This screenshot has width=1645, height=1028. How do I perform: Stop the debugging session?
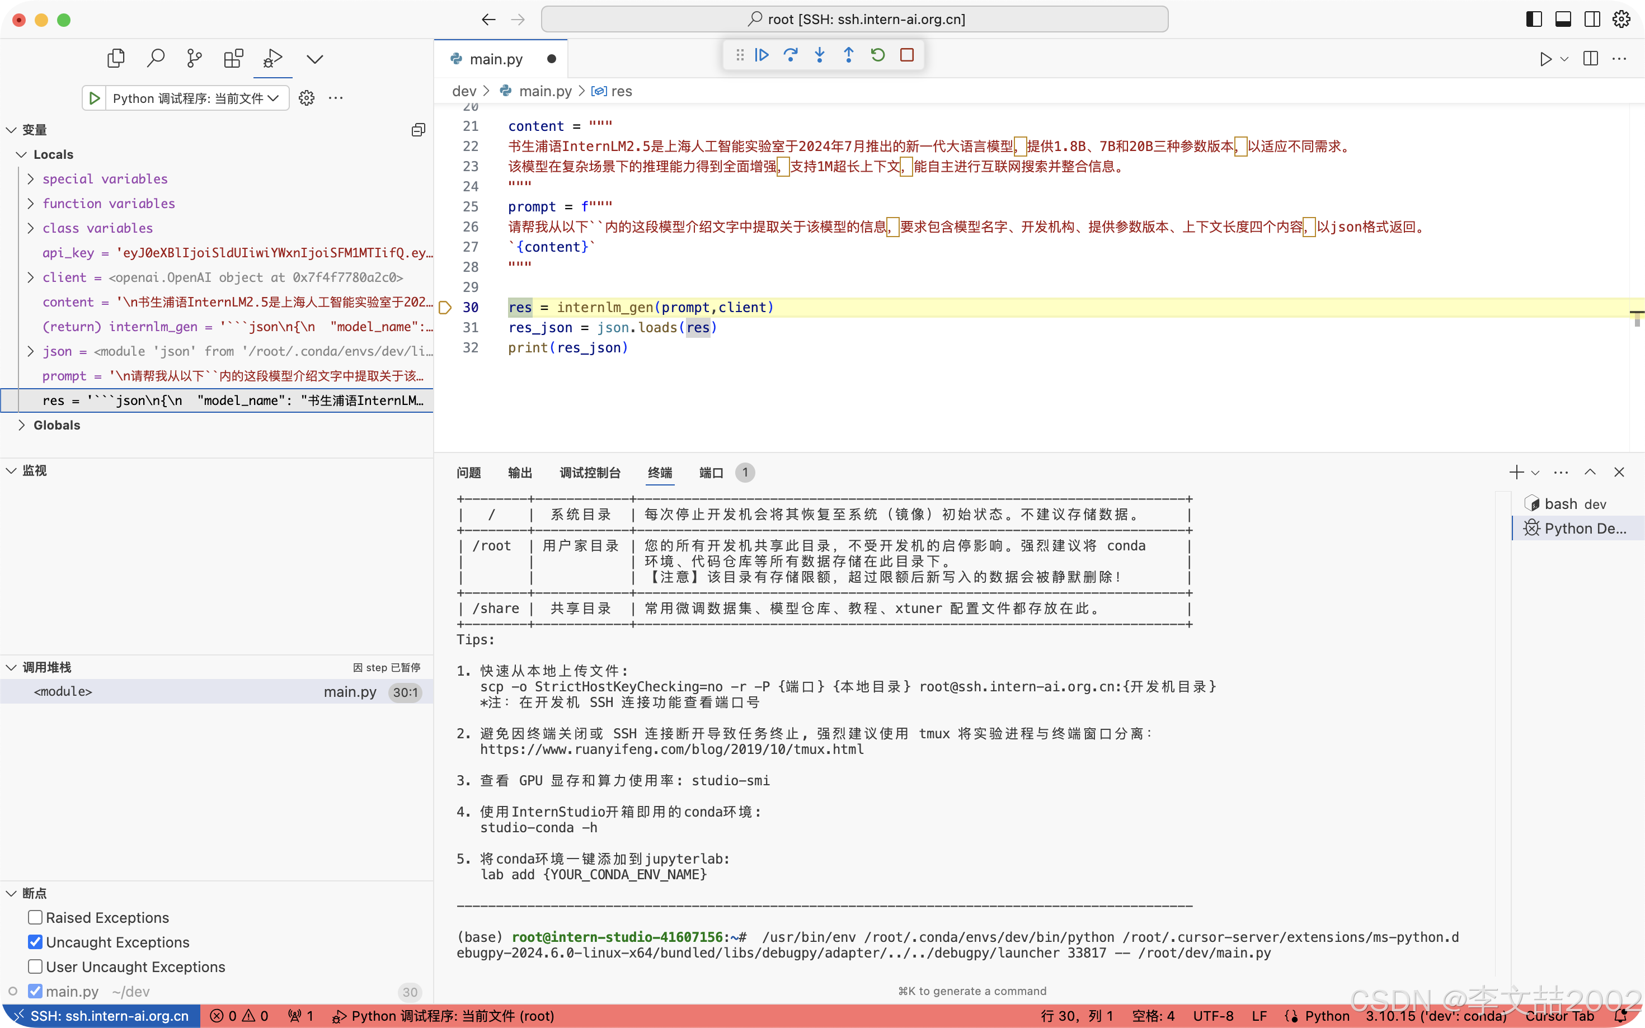[906, 54]
